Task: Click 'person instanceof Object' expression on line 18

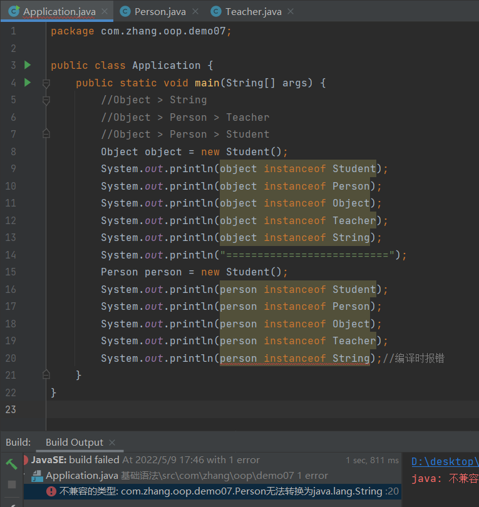Action: (x=295, y=324)
